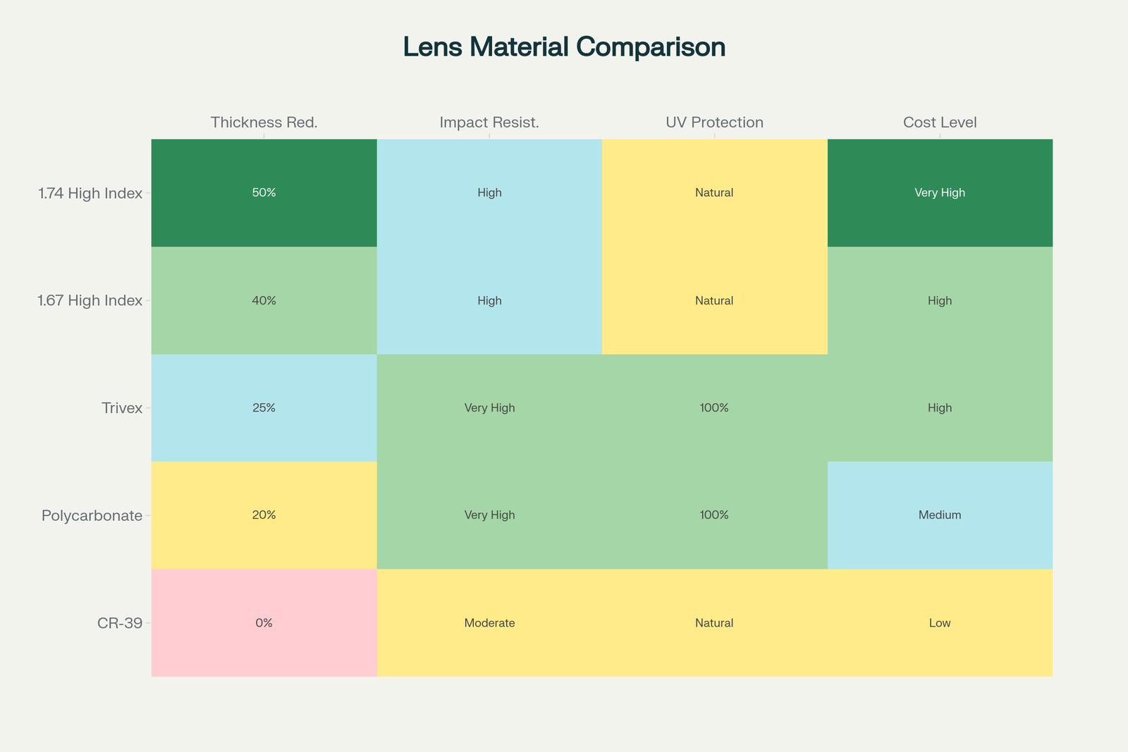Select Trivex's 100% UV Protection cell

point(714,407)
